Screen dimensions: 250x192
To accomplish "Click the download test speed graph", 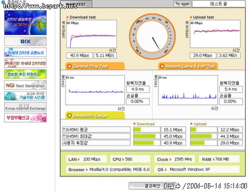I will (x=91, y=34).
